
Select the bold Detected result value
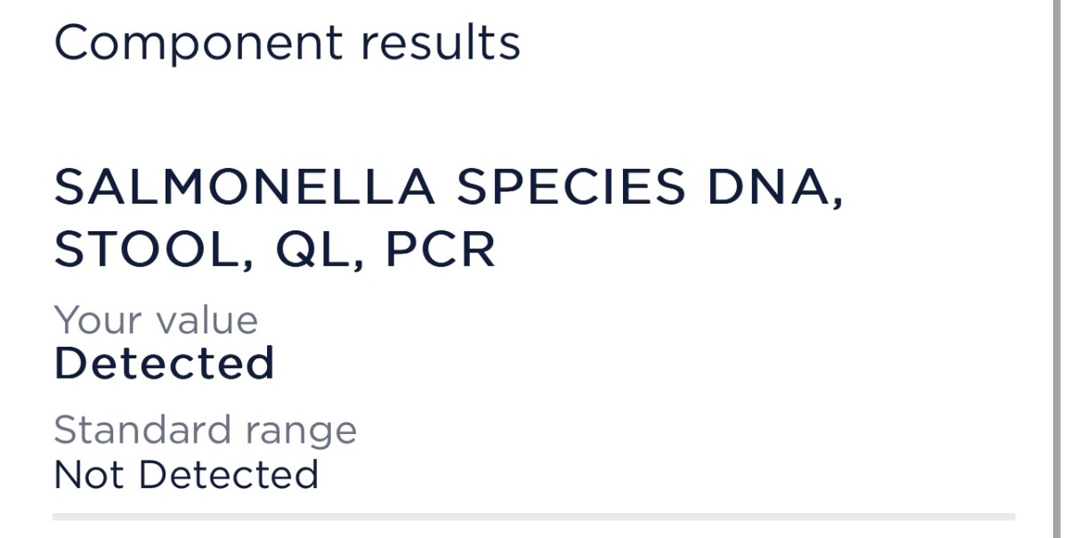(x=165, y=363)
